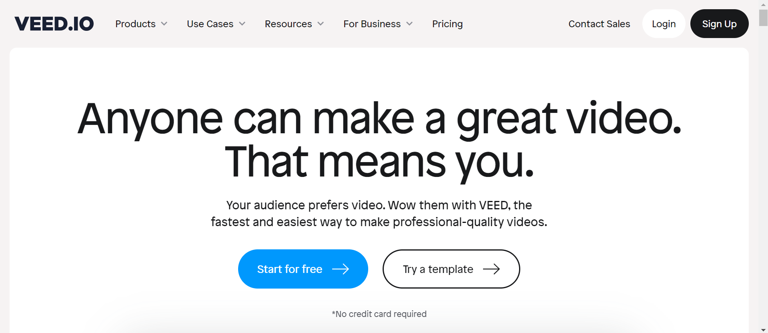Click the Start for free button
This screenshot has width=768, height=333.
click(303, 269)
